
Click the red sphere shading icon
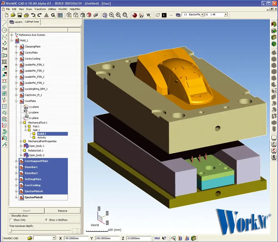(x=135, y=15)
